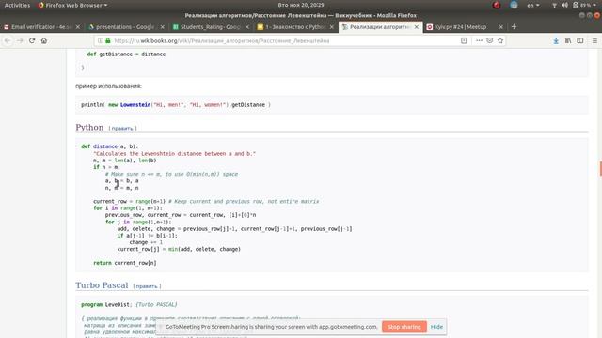Go forward one page
This screenshot has width=602, height=338.
[x=20, y=40]
